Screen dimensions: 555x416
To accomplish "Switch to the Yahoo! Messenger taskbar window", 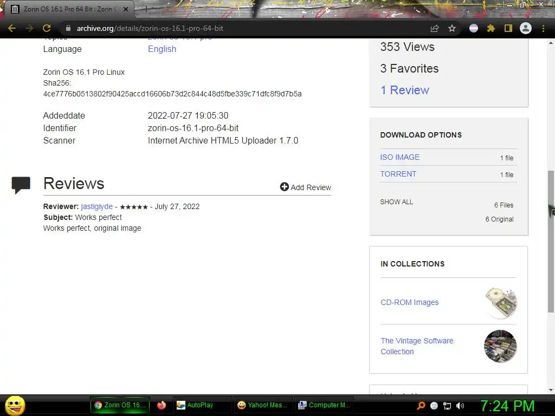I will (263, 405).
